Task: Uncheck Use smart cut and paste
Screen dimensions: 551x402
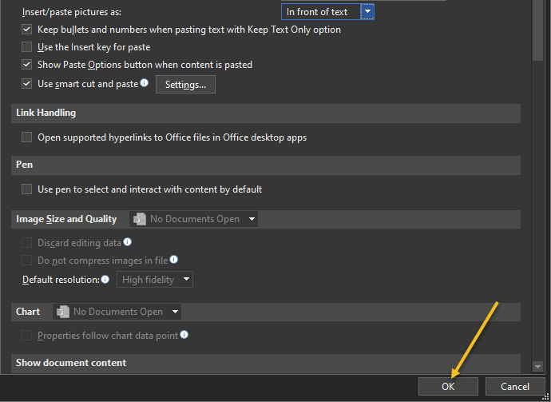Action: point(27,84)
